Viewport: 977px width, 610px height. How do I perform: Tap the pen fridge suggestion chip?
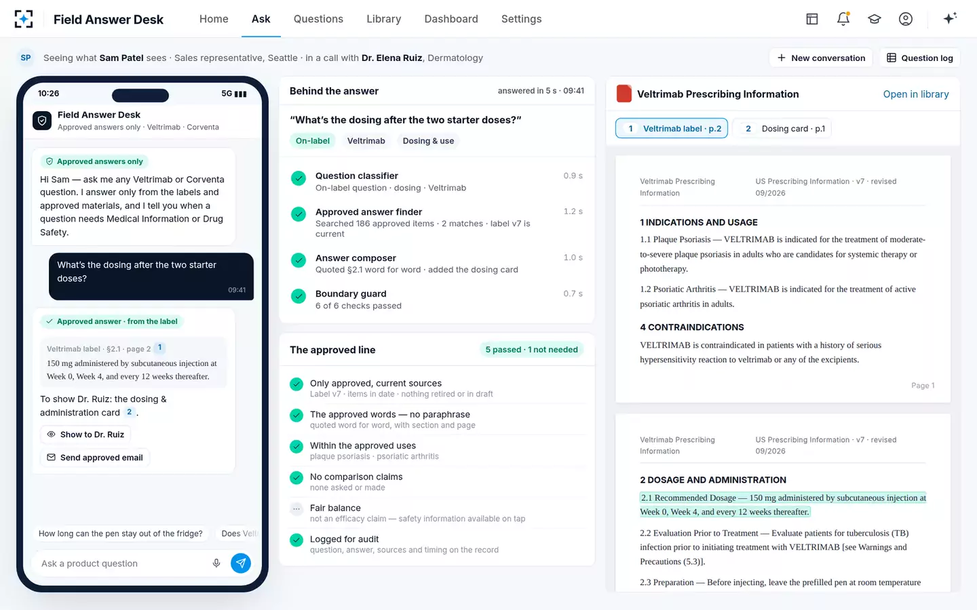tap(121, 533)
